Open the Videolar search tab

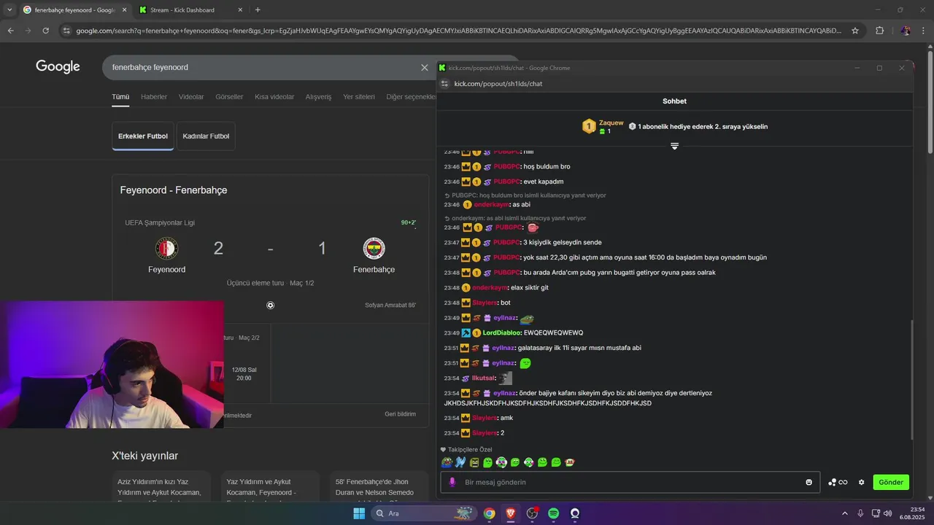(x=191, y=97)
